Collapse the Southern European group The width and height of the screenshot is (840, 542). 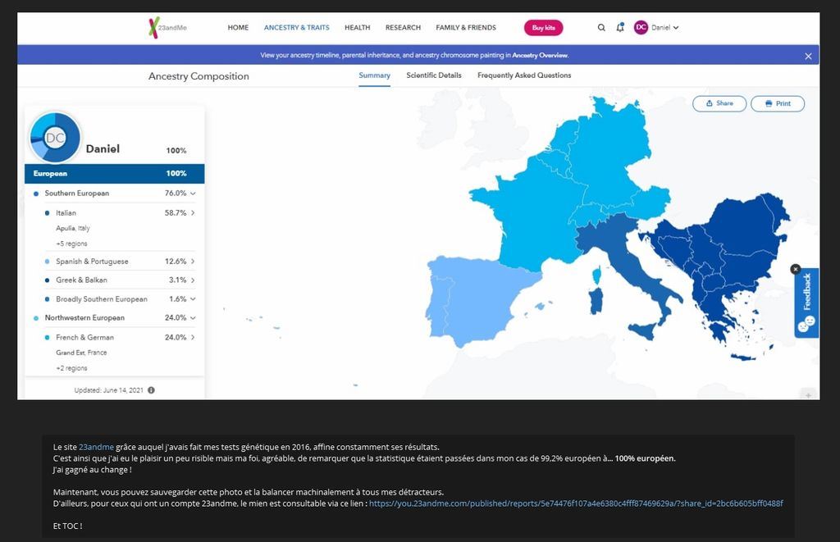click(193, 194)
